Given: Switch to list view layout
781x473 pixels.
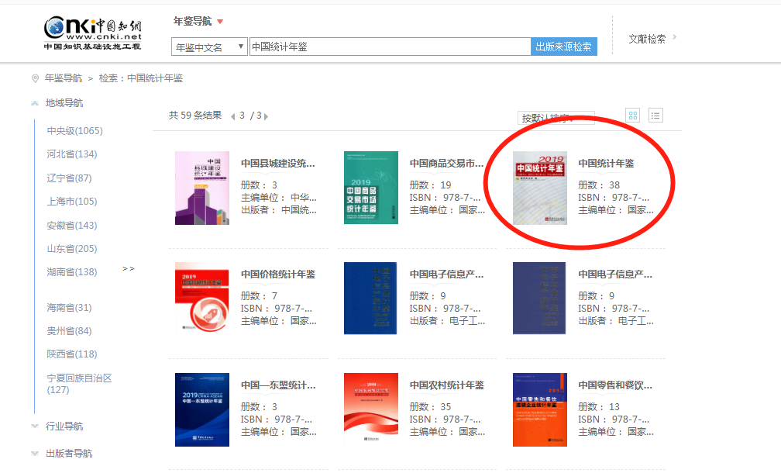Looking at the screenshot, I should pos(655,116).
